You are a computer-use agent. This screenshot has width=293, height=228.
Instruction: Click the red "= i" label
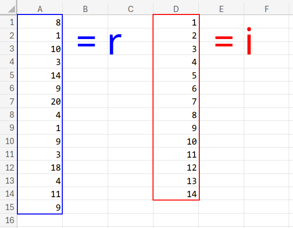coord(234,42)
